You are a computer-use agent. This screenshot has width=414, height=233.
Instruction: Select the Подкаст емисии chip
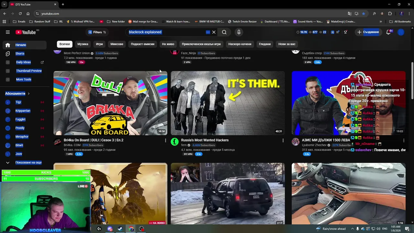[143, 44]
